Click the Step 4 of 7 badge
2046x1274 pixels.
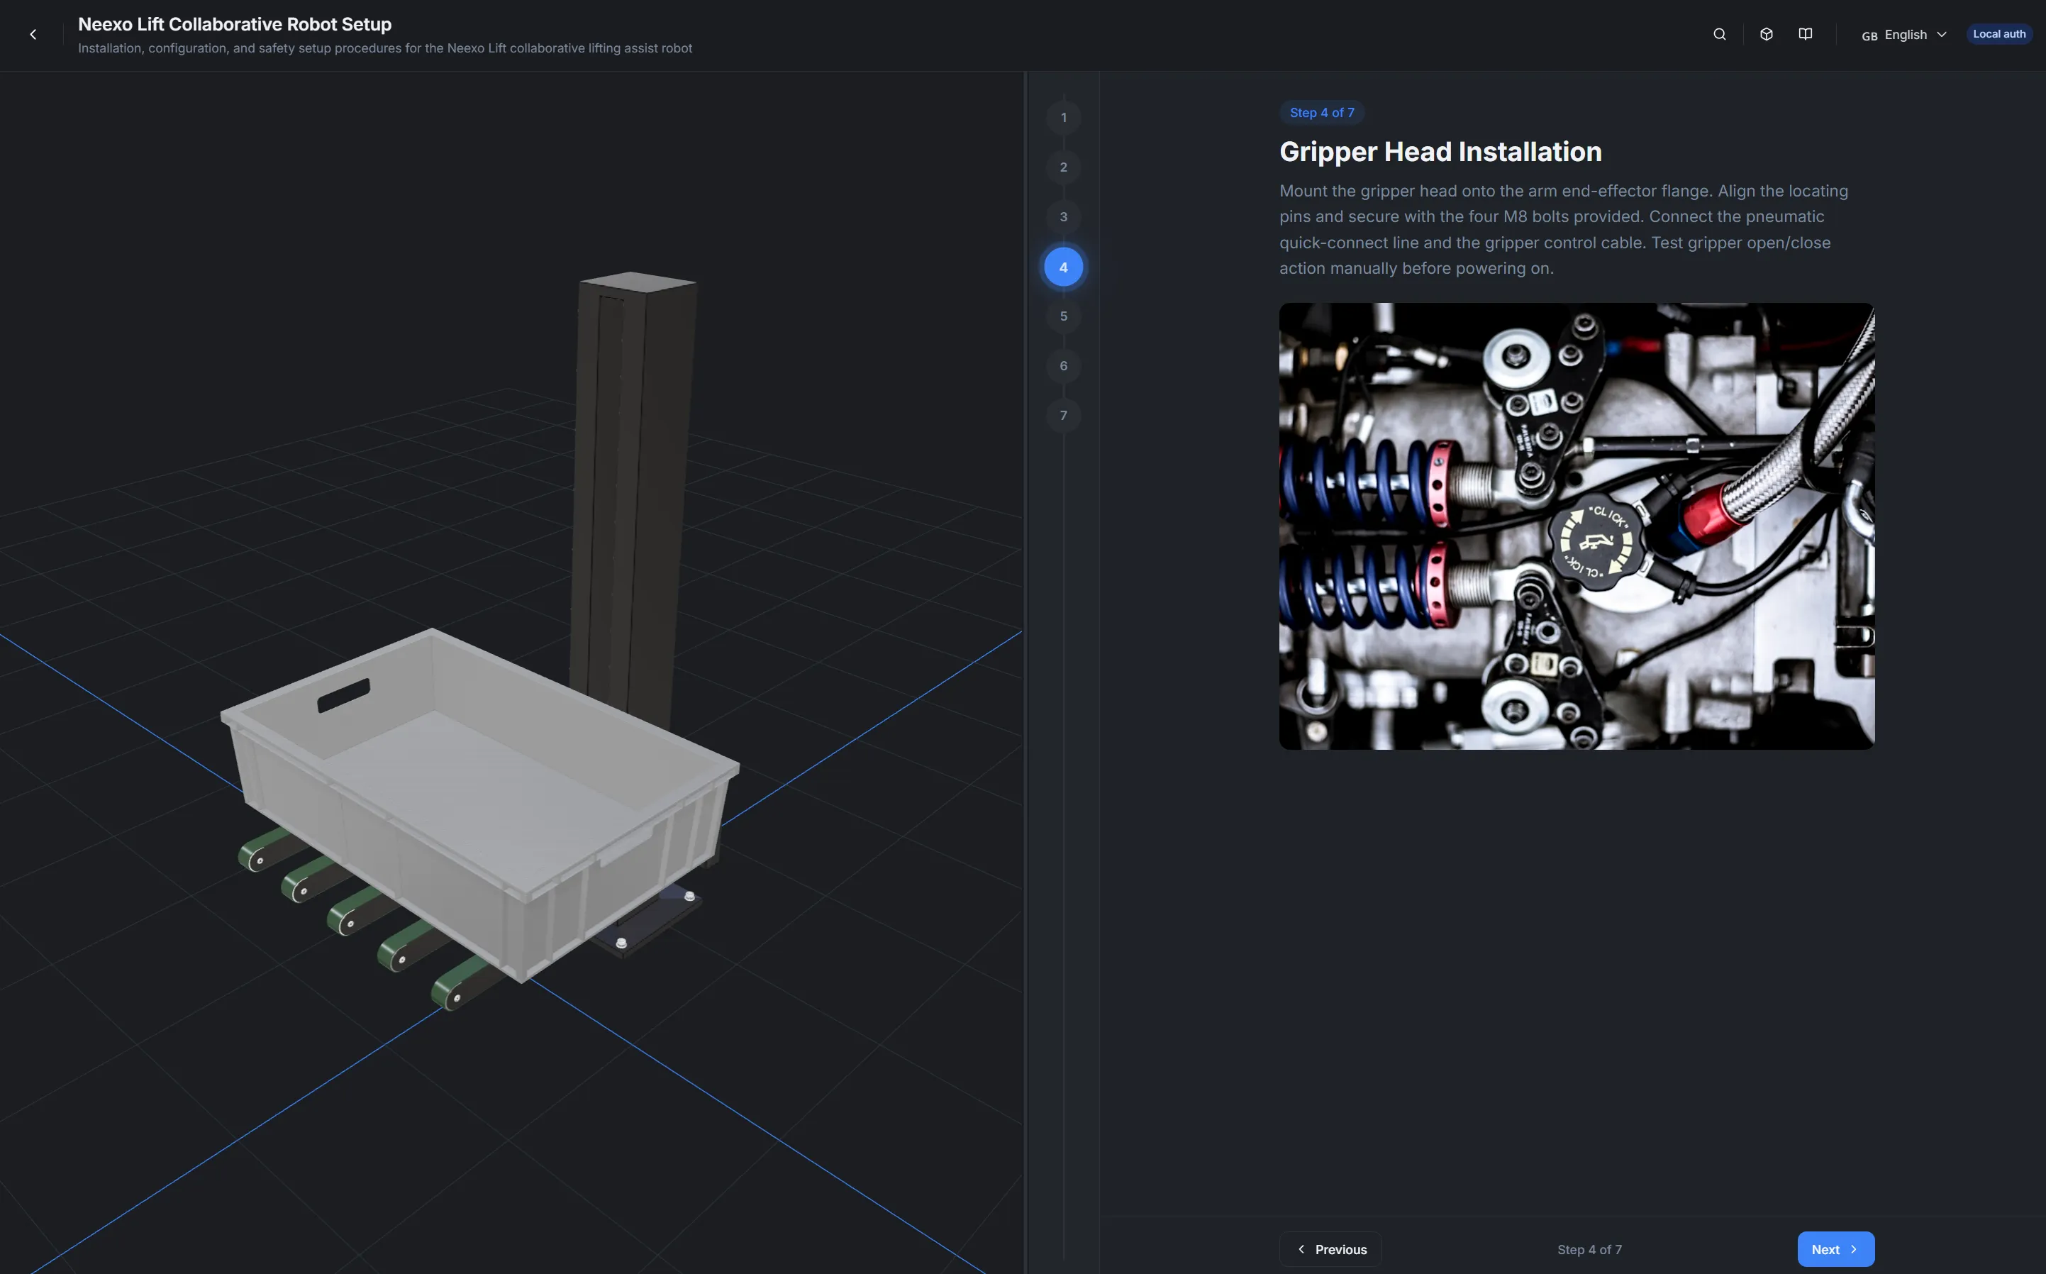pos(1321,112)
